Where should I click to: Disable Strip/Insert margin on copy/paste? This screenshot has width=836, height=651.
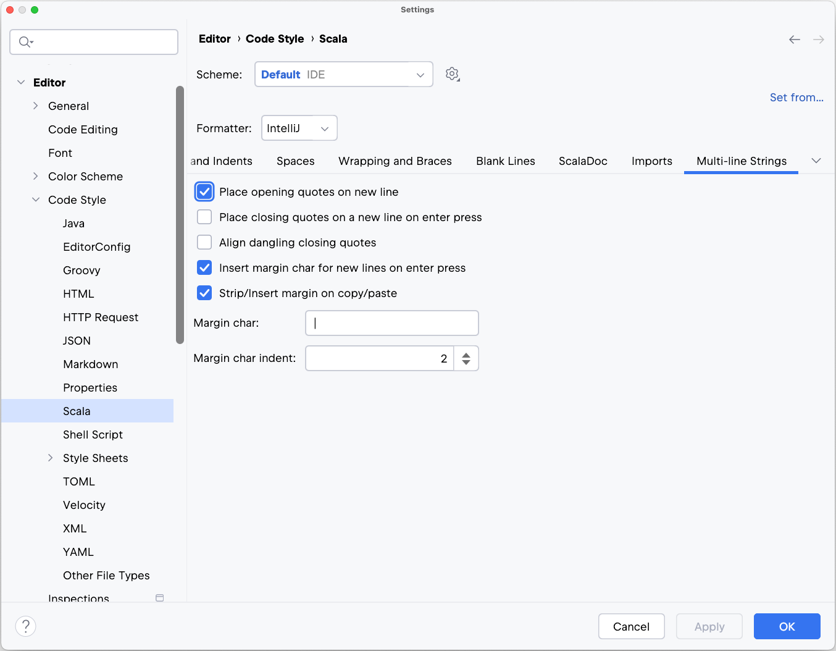(204, 293)
